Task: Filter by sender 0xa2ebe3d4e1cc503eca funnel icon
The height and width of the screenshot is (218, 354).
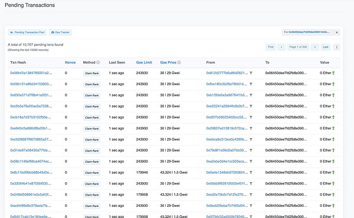Action: tap(251, 162)
